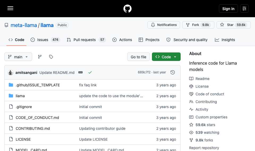Expand the green Code dropdown button

pyautogui.click(x=166, y=57)
